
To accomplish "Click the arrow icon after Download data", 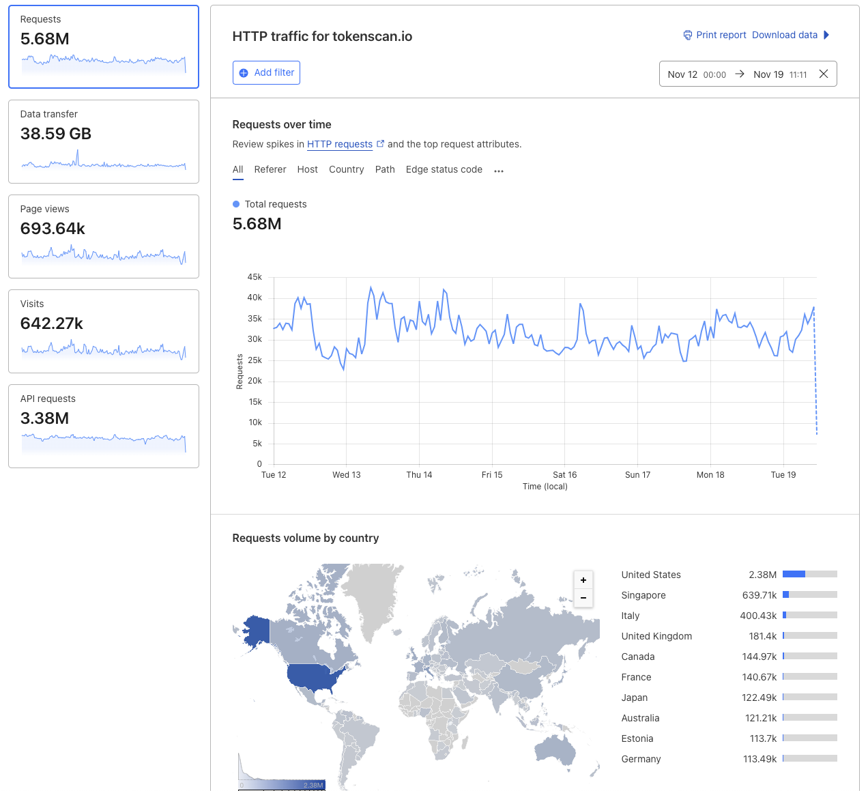I will coord(826,35).
